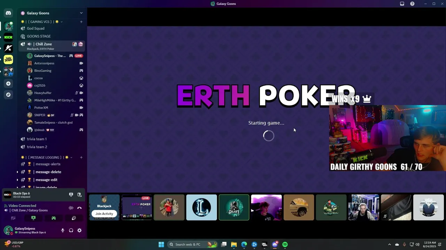Click Join Activity on Blackjack tile
Image resolution: width=446 pixels, height=250 pixels.
click(104, 214)
